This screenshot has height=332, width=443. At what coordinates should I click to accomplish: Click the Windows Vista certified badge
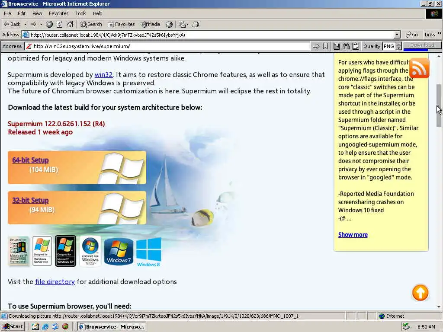point(90,251)
